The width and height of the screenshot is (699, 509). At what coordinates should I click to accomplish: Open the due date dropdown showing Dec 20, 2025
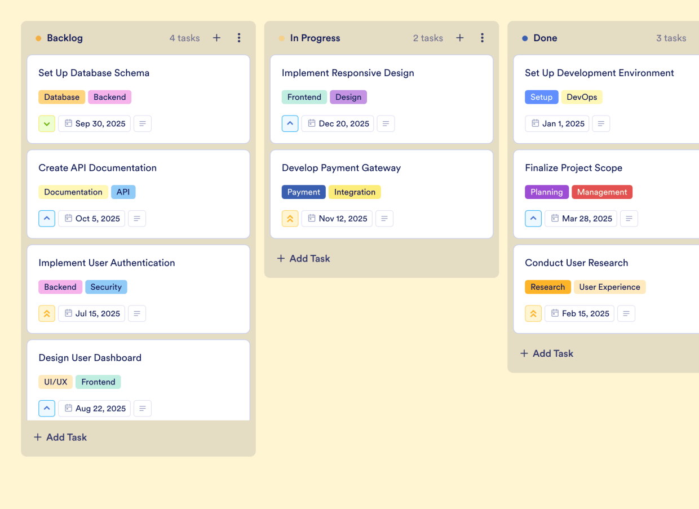tap(337, 123)
